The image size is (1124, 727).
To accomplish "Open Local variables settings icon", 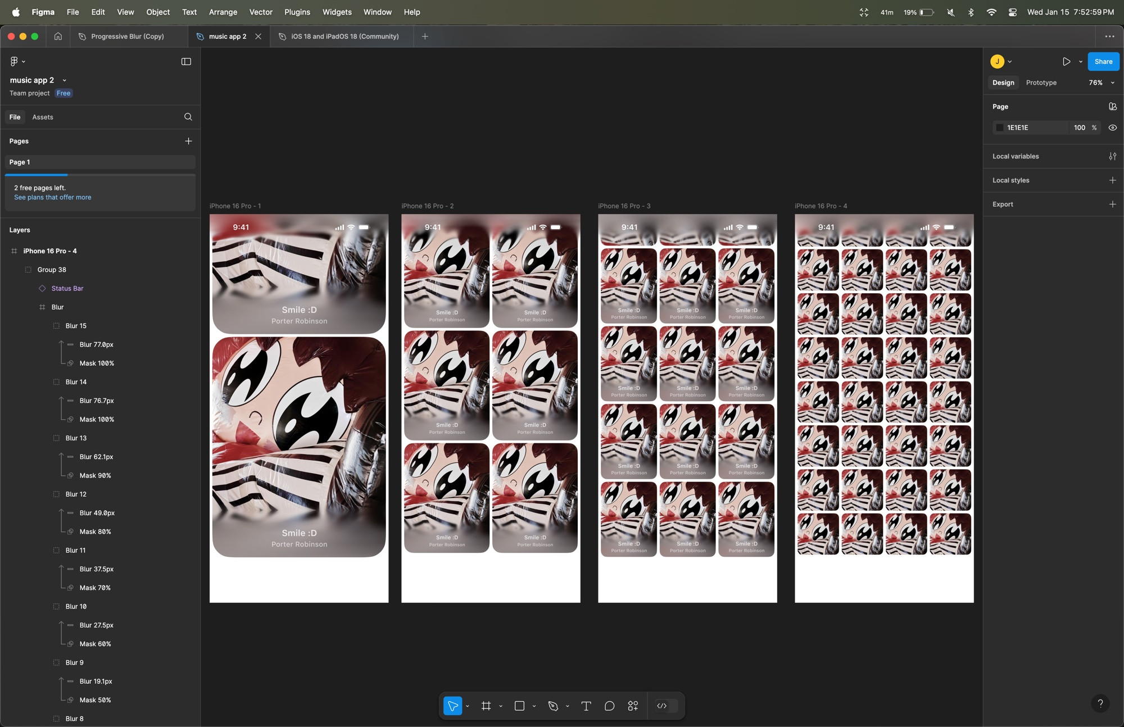I will click(x=1112, y=156).
